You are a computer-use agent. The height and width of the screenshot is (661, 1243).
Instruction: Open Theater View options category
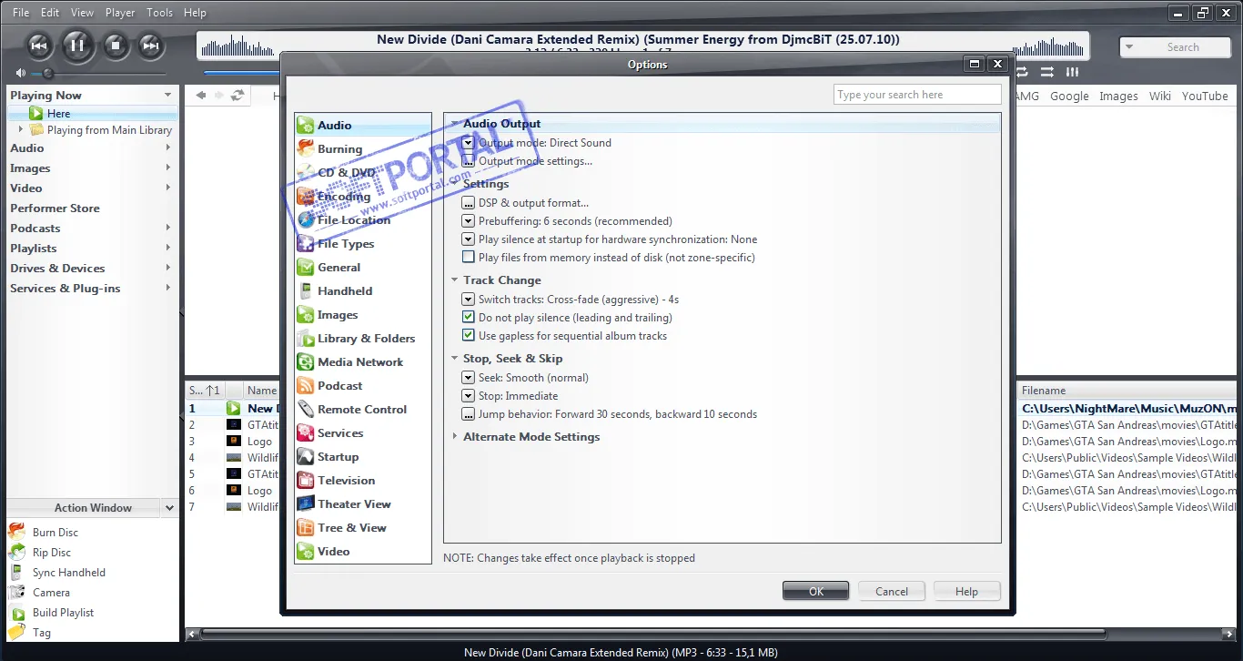[362, 504]
